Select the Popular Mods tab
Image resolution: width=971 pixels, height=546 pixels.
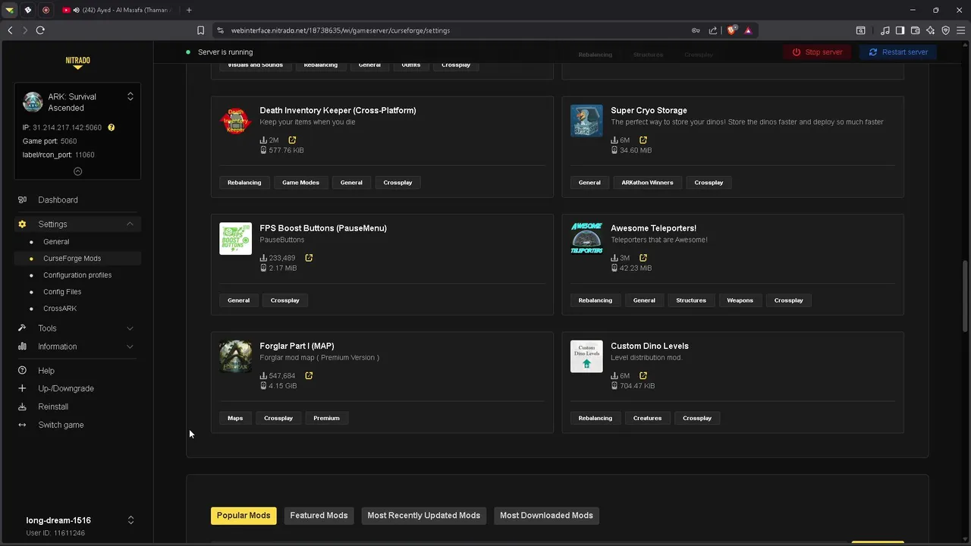click(x=244, y=516)
